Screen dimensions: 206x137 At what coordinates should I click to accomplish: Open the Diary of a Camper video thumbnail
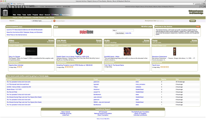[31, 51]
